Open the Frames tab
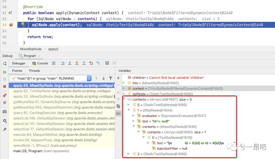This screenshot has width=275, height=159. (x=17, y=71)
